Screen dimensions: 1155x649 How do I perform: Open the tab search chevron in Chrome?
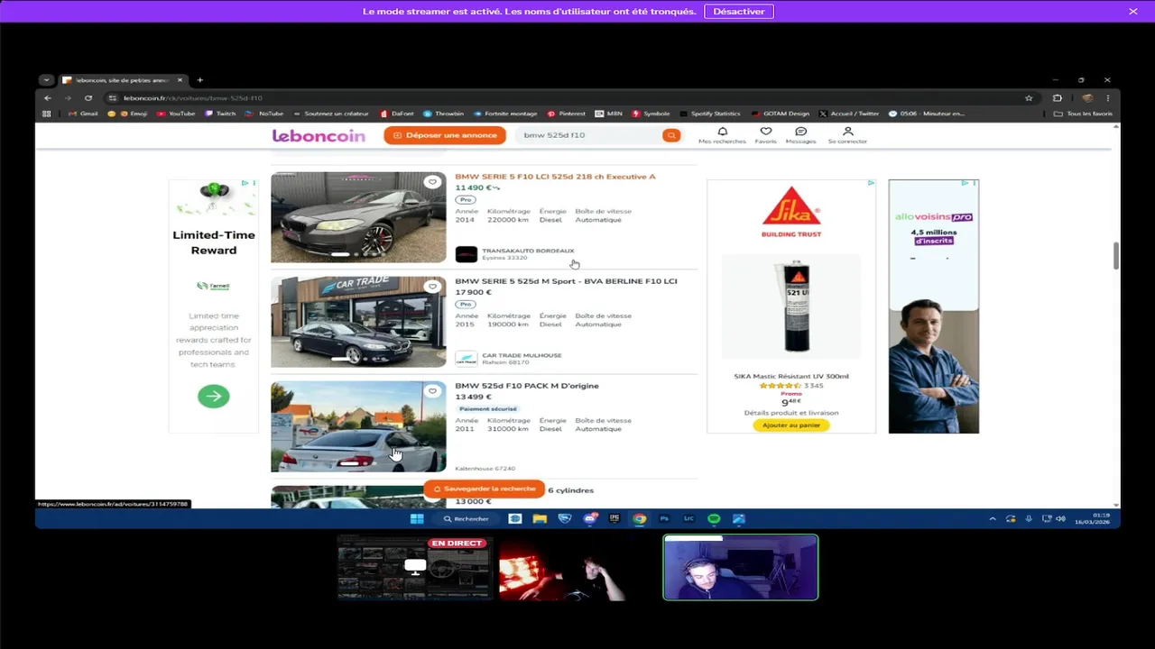46,80
